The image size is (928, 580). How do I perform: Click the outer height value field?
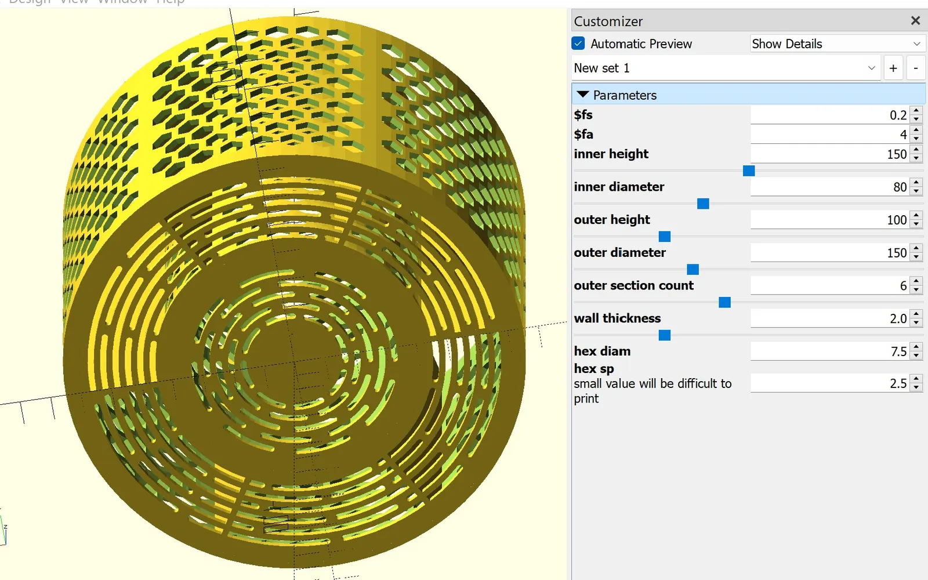coord(830,220)
